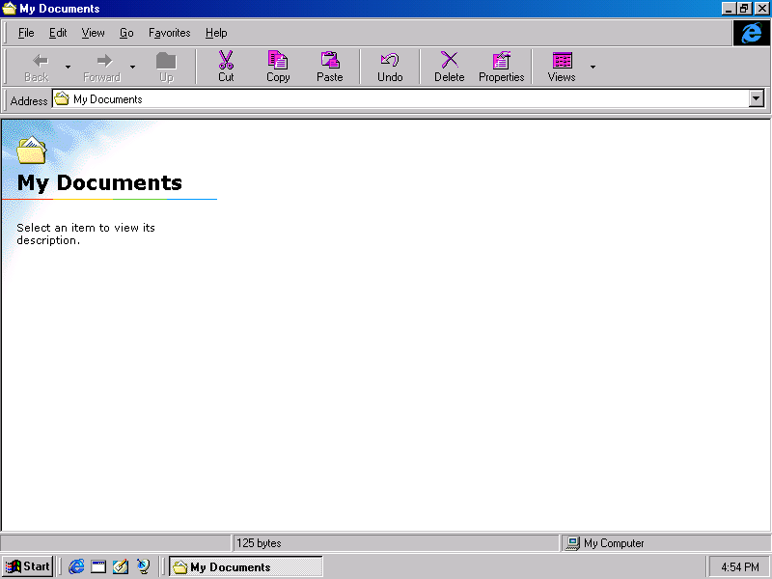Click the My Documents title bar folder icon
The height and width of the screenshot is (579, 772).
click(10, 9)
